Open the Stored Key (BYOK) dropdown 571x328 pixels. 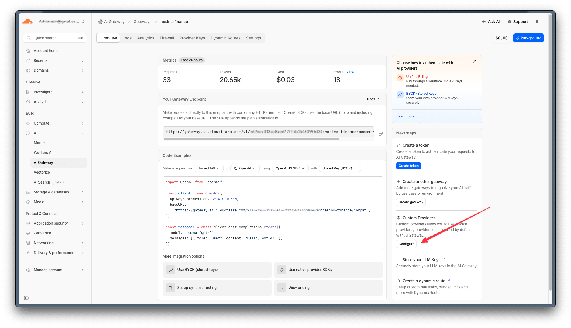tap(340, 168)
